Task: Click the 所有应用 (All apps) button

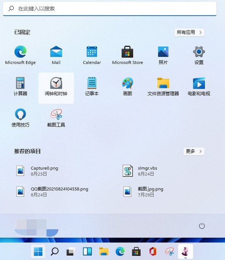Action: [x=189, y=32]
